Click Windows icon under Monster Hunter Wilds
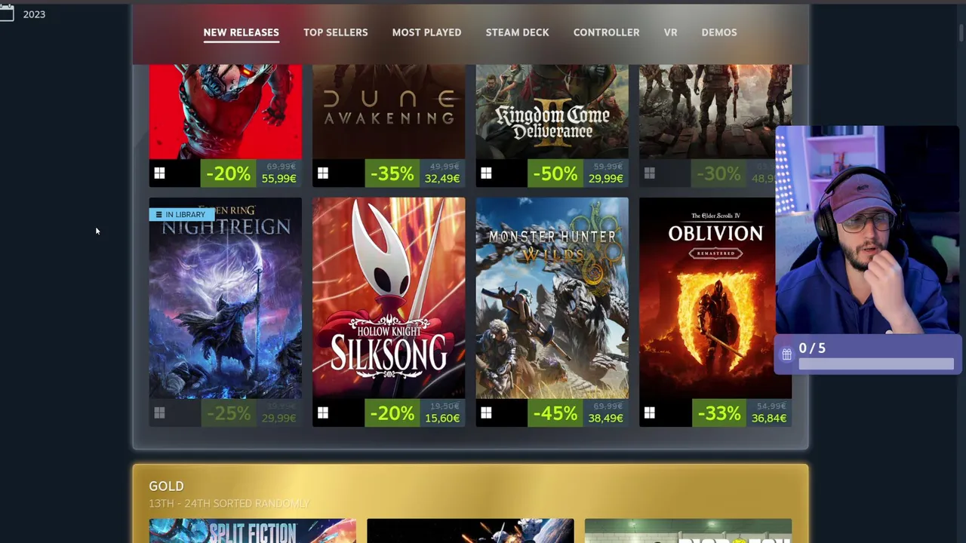This screenshot has width=966, height=543. (x=486, y=413)
